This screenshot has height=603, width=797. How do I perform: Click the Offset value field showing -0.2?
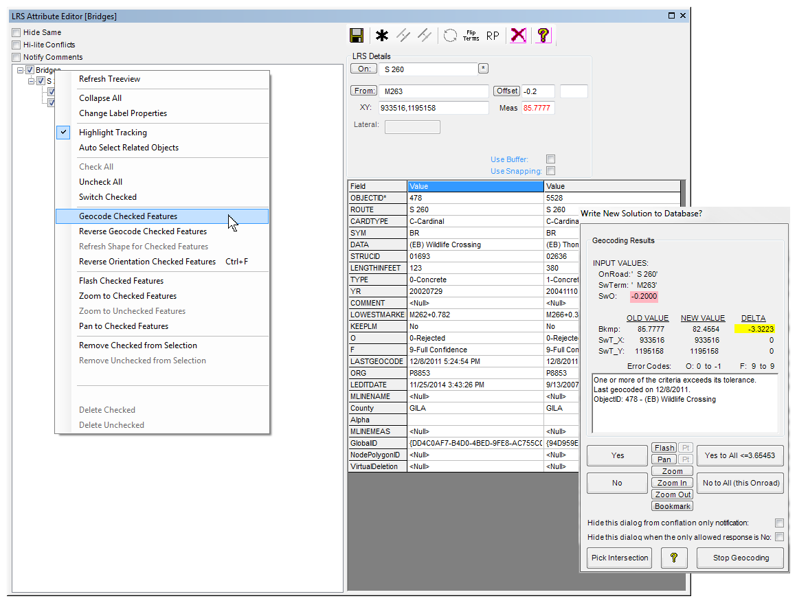(x=538, y=91)
